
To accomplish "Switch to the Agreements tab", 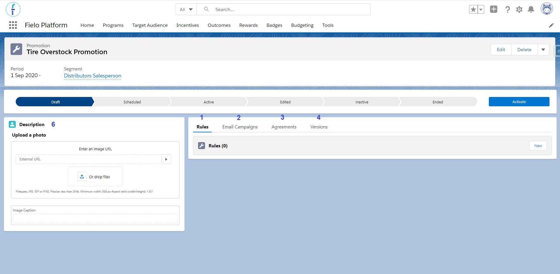I will coord(284,127).
